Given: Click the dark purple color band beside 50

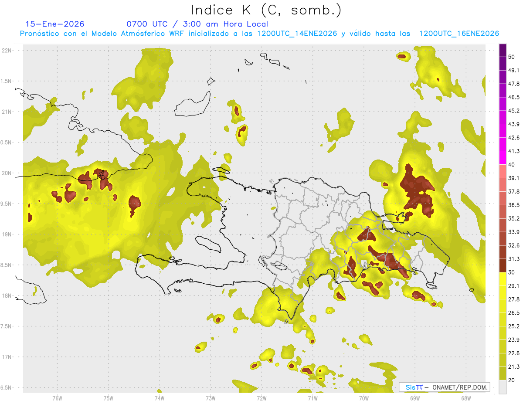Looking at the screenshot, I should click(x=503, y=51).
